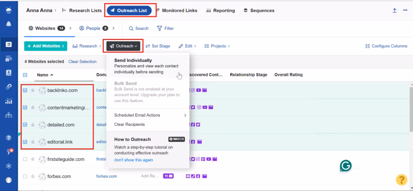Switch to the Monitored Links tab
Screen dimensions: 413x191
click(176, 10)
